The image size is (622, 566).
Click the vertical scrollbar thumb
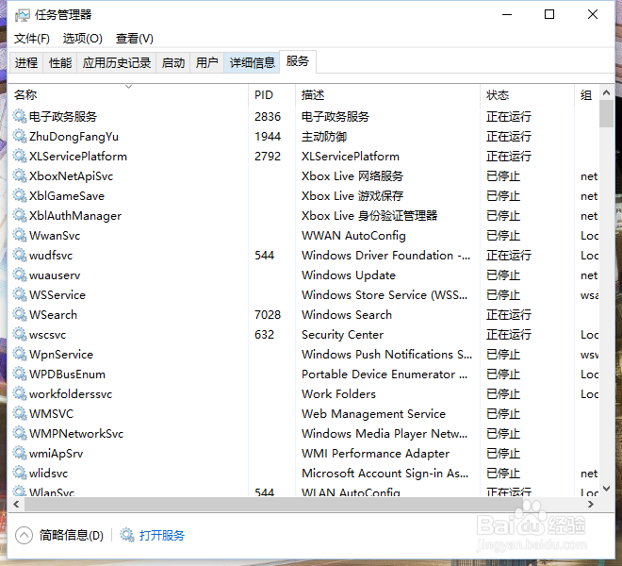[606, 113]
